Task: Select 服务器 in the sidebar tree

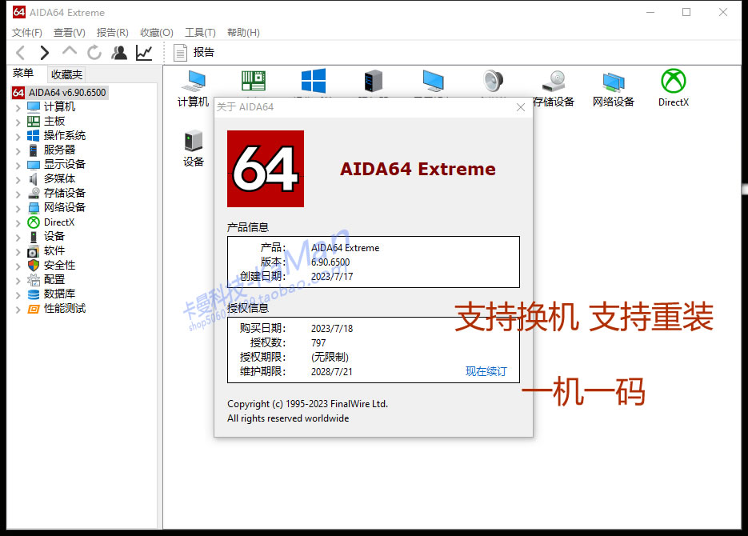Action: pyautogui.click(x=60, y=150)
